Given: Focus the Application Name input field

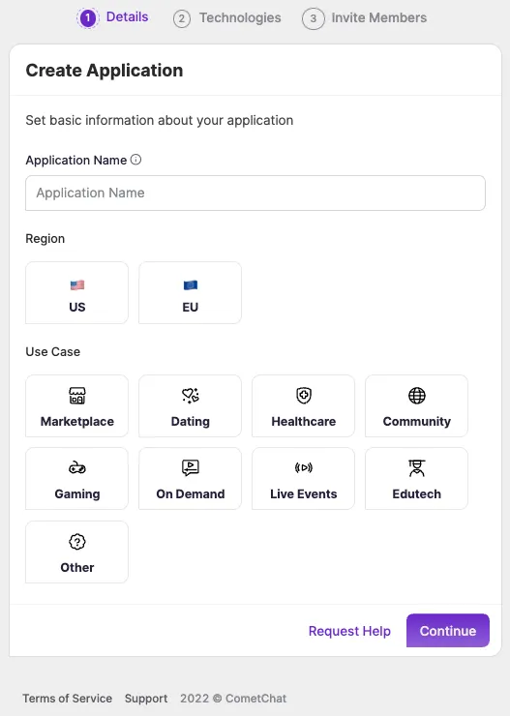Looking at the screenshot, I should pos(255,194).
